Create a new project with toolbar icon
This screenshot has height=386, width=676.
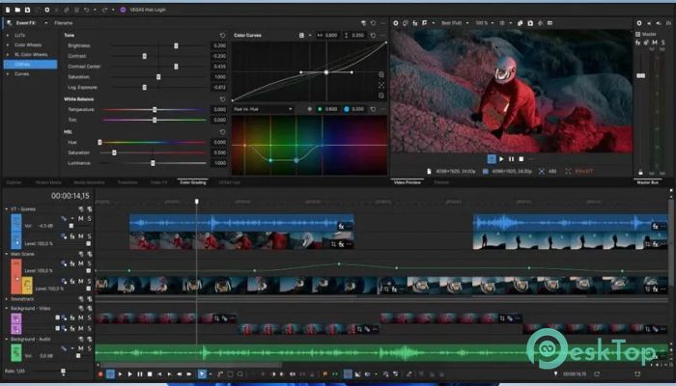[8, 10]
